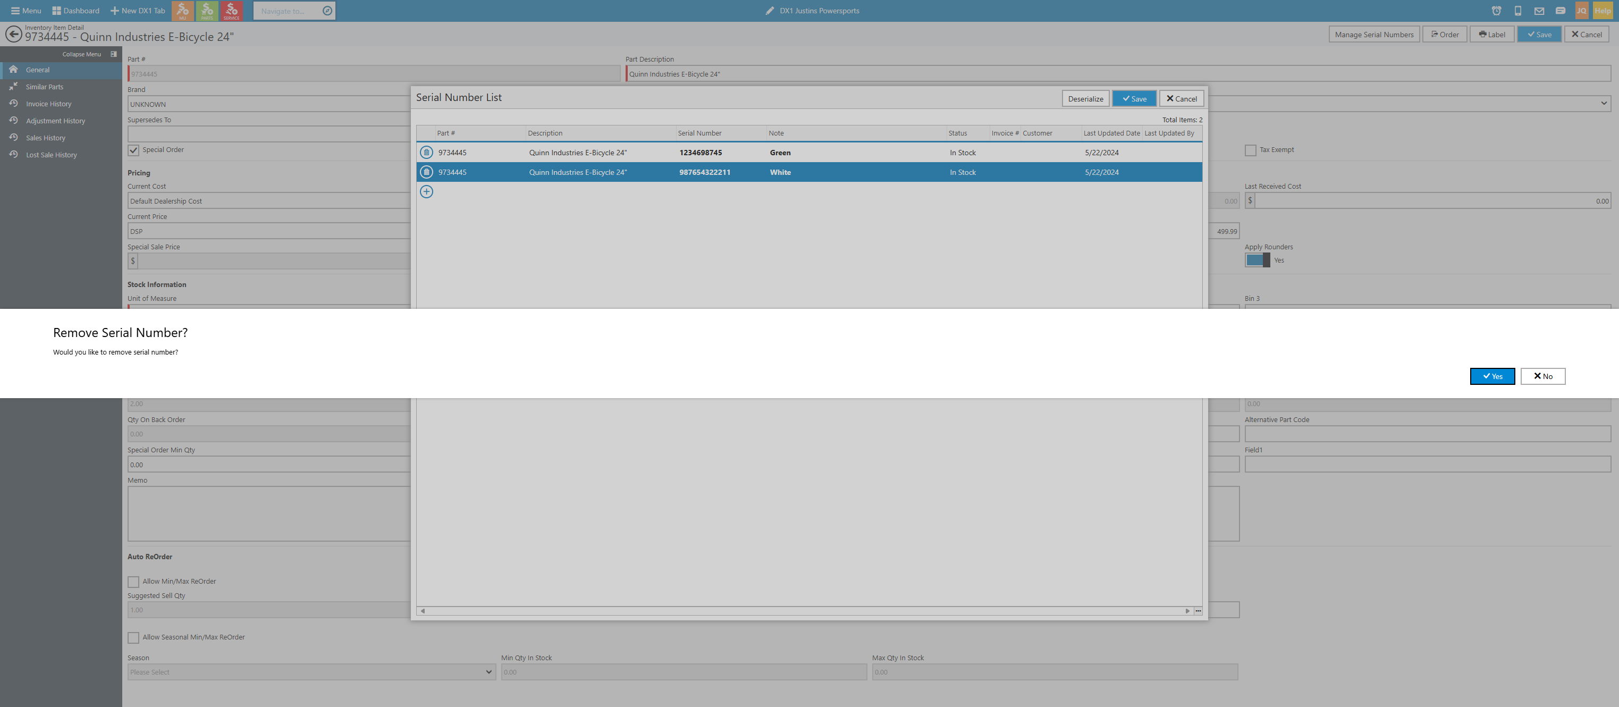Open the alarm clock reminders icon
The width and height of the screenshot is (1619, 707).
click(x=1496, y=11)
